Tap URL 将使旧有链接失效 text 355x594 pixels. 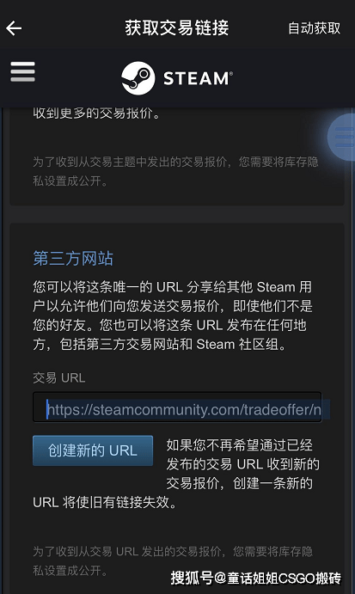(x=105, y=503)
